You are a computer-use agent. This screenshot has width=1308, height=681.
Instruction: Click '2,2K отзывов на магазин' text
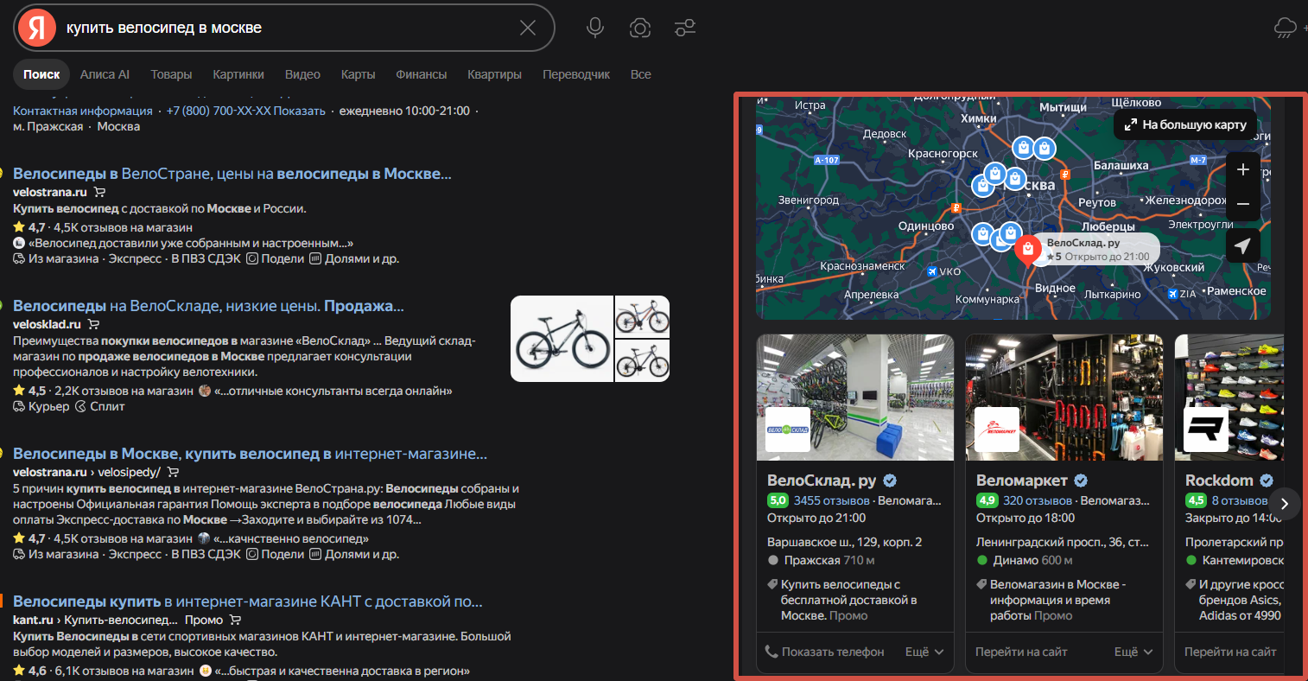pos(124,391)
